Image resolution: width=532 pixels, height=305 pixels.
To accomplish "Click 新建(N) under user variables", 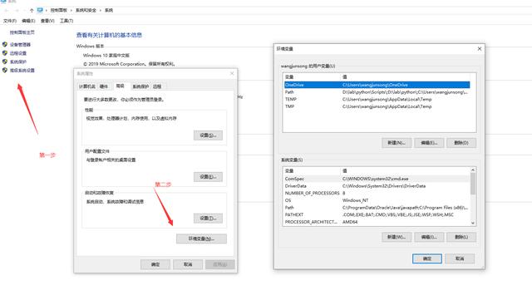I will (397, 143).
